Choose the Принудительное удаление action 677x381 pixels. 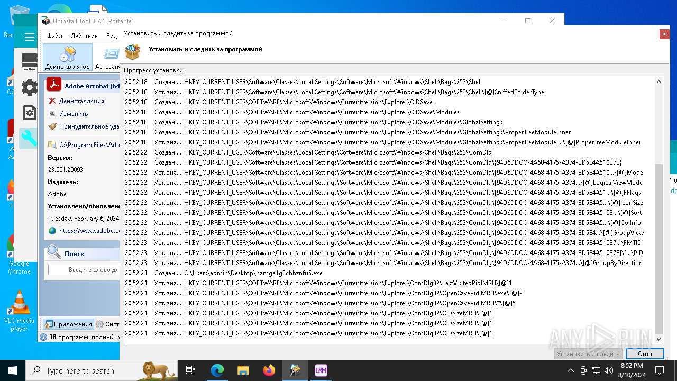click(89, 126)
